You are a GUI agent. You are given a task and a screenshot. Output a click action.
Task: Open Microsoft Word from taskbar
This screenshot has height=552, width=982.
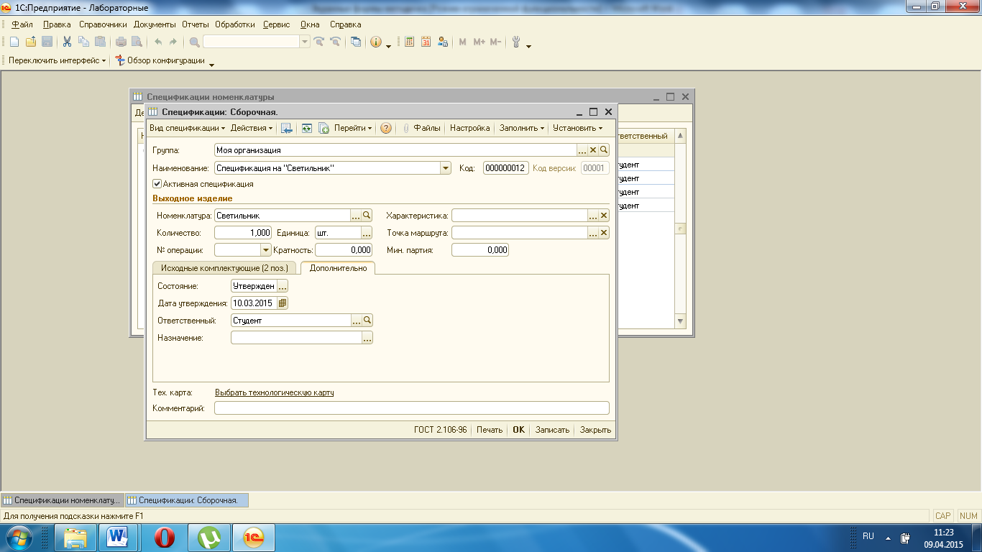coord(117,537)
